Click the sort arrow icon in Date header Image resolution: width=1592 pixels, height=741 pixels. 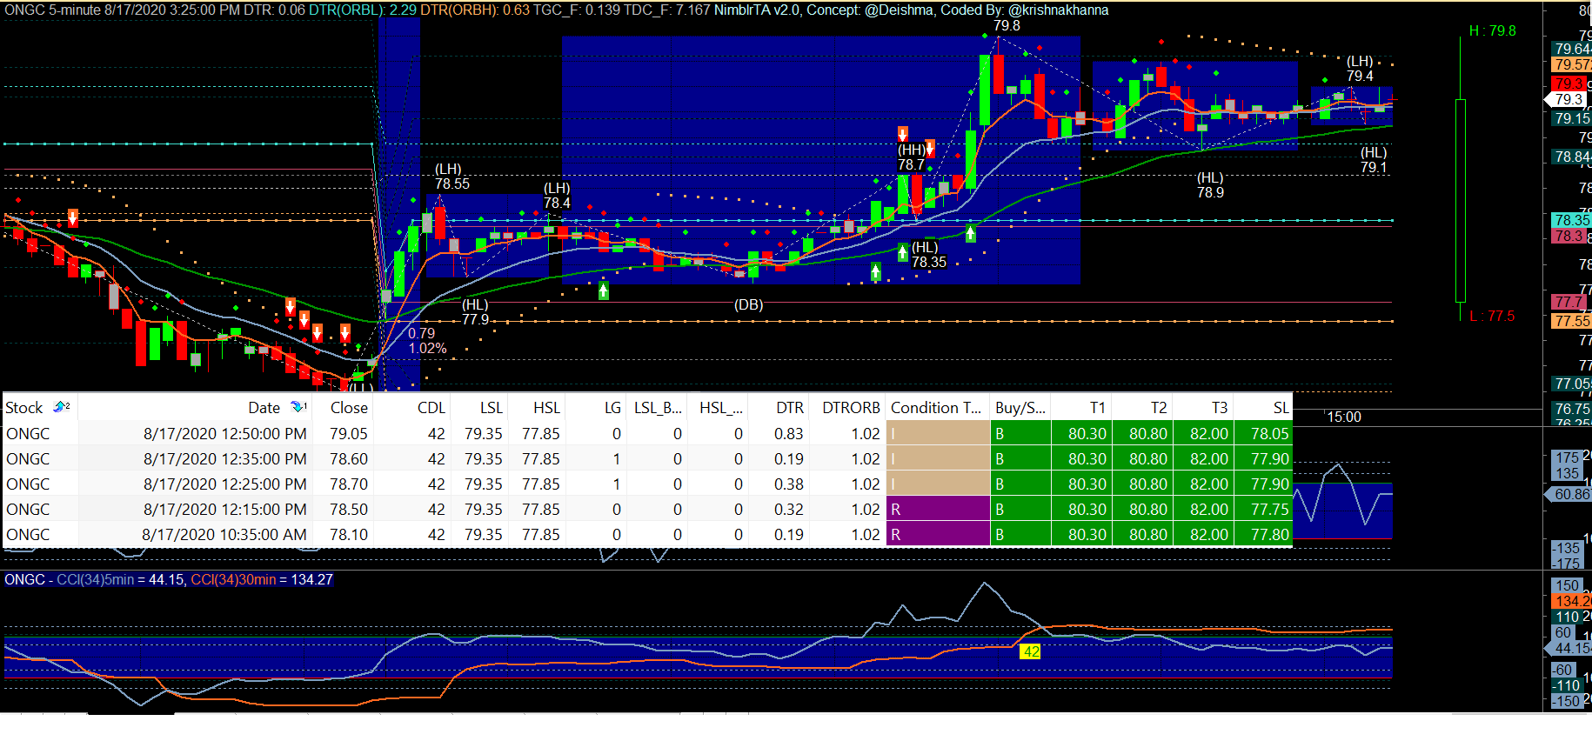point(298,407)
